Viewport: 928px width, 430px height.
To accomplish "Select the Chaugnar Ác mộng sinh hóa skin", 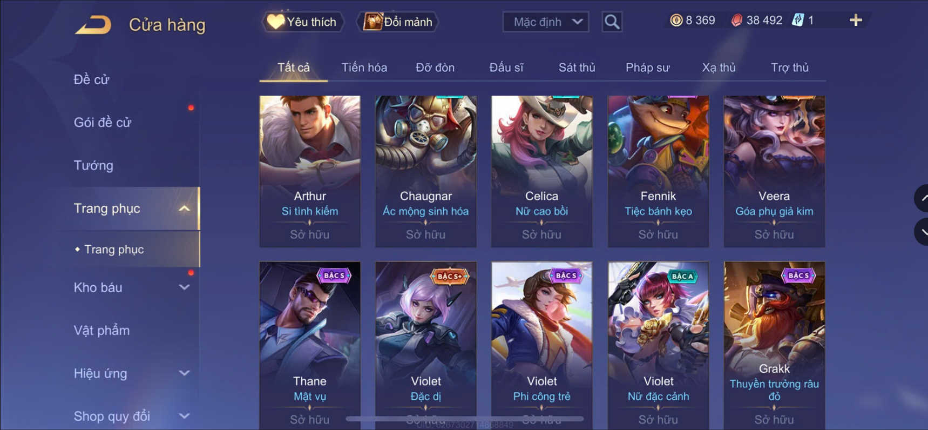I will click(425, 171).
